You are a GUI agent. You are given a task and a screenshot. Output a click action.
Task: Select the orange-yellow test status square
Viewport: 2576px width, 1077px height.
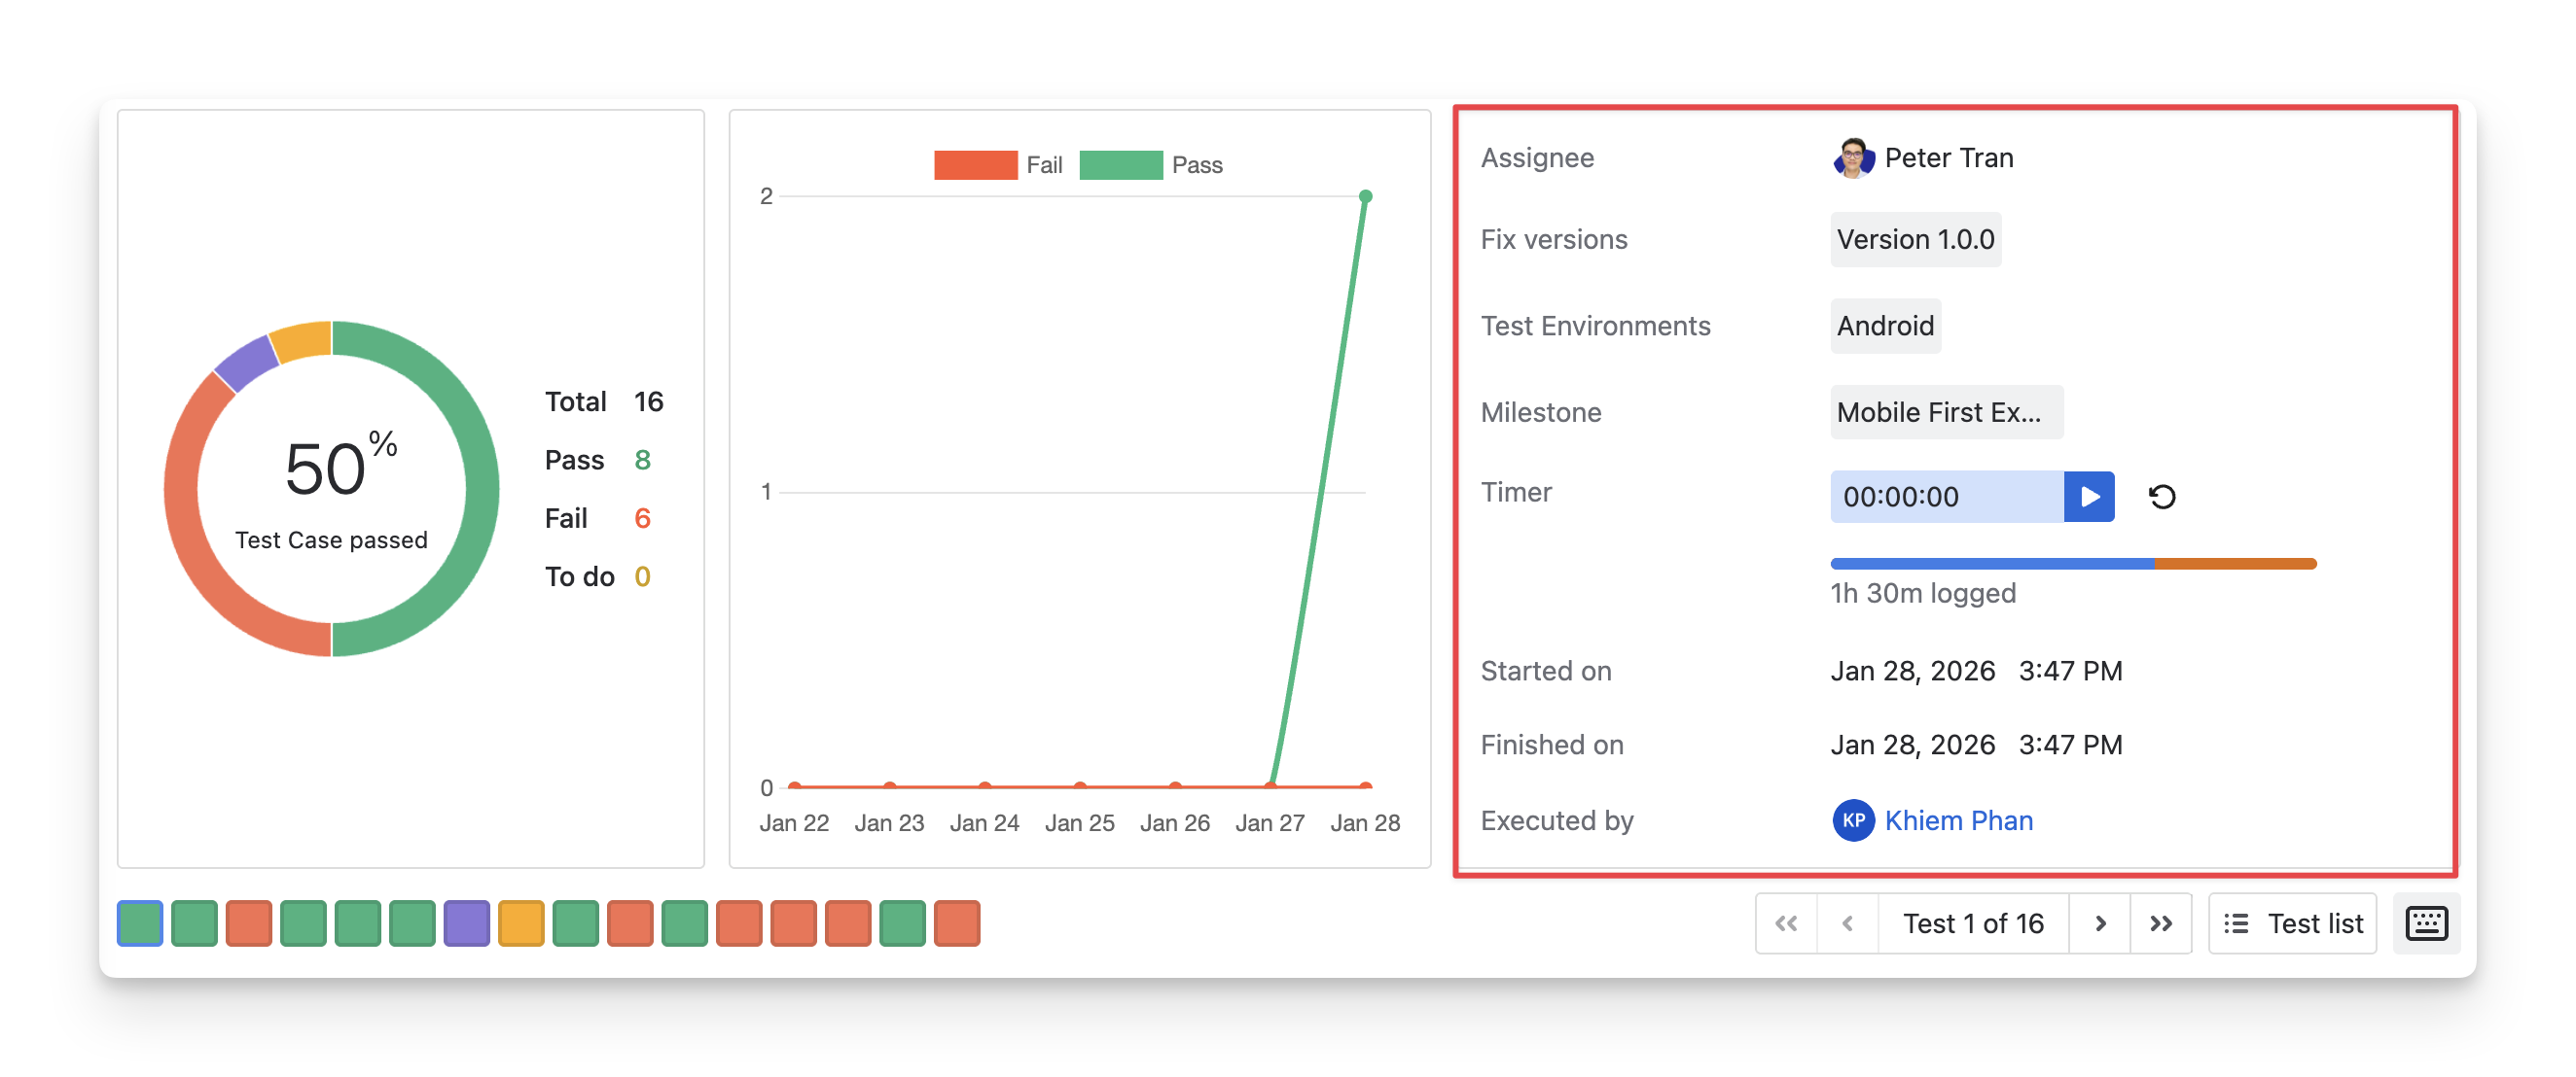pos(521,923)
